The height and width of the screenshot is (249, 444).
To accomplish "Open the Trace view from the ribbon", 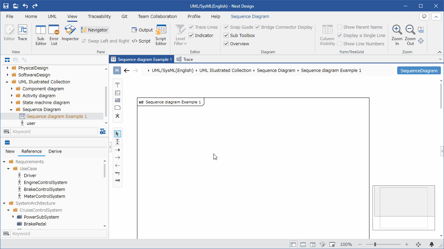I will point(23,33).
